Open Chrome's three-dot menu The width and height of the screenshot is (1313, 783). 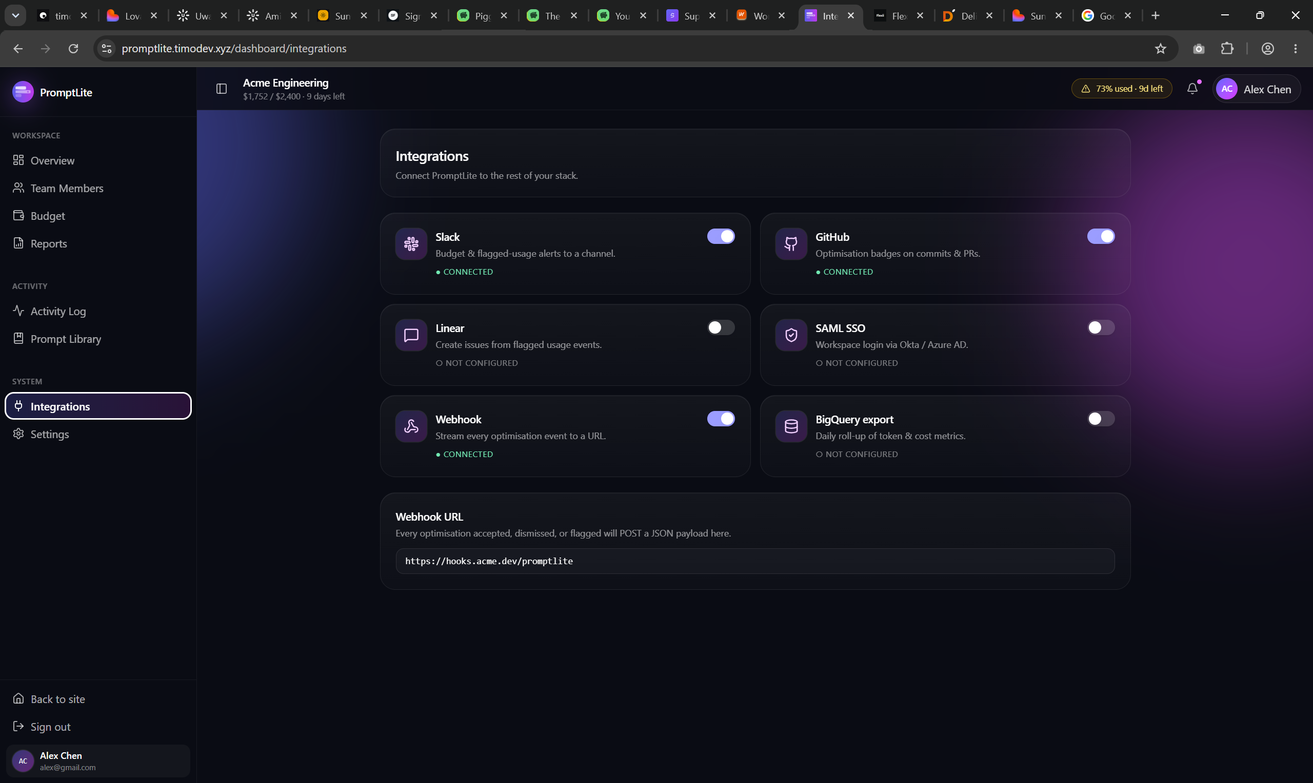coord(1296,49)
